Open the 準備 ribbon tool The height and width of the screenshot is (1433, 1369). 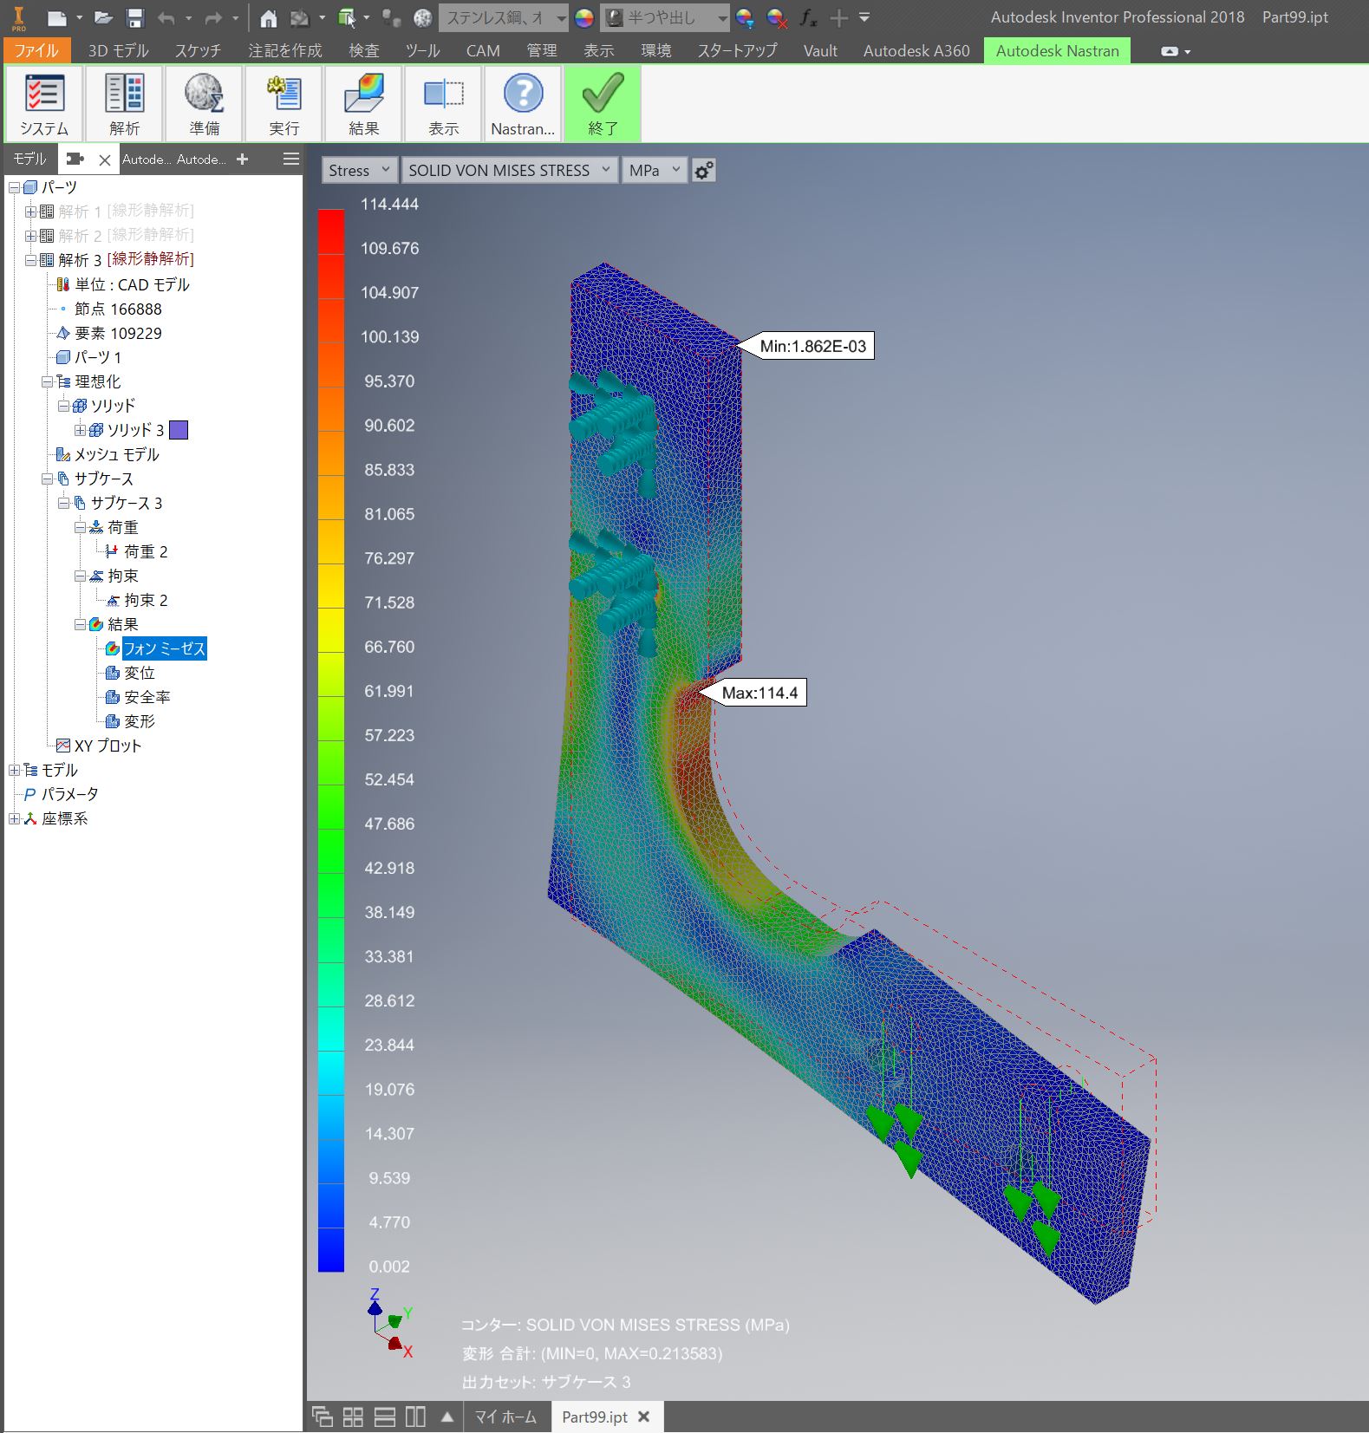click(x=204, y=103)
